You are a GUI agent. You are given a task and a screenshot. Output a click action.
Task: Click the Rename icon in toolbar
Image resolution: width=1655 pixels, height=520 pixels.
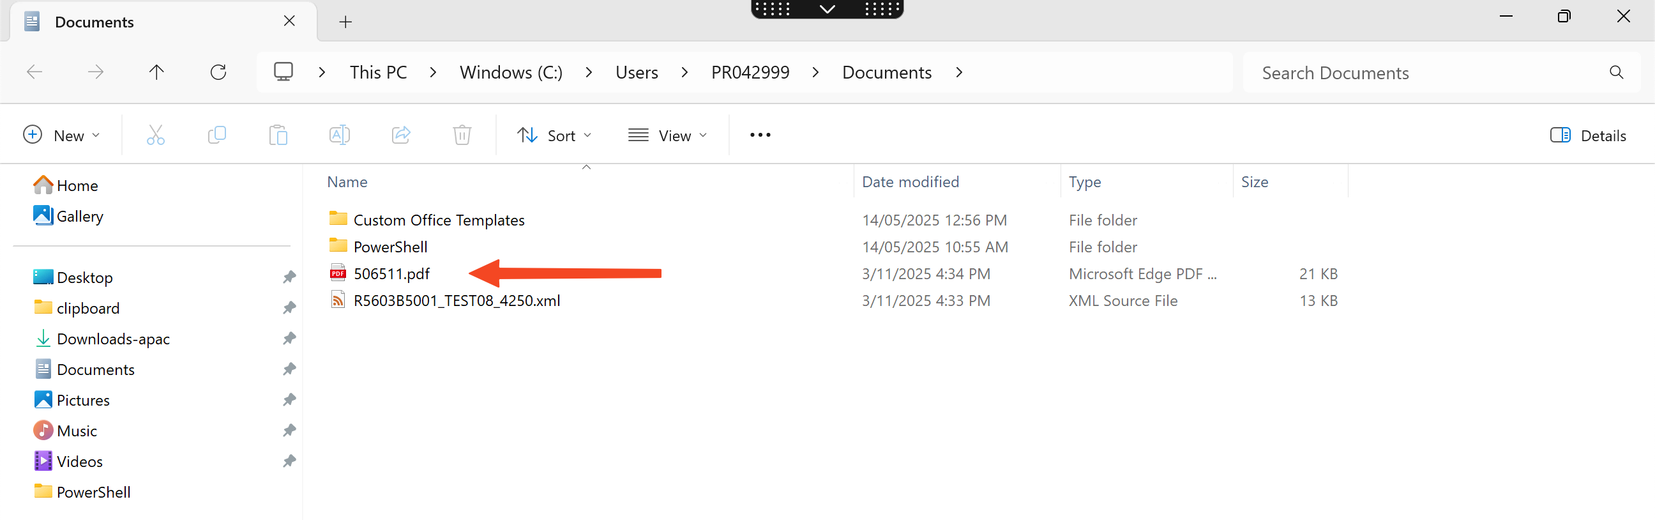point(339,135)
